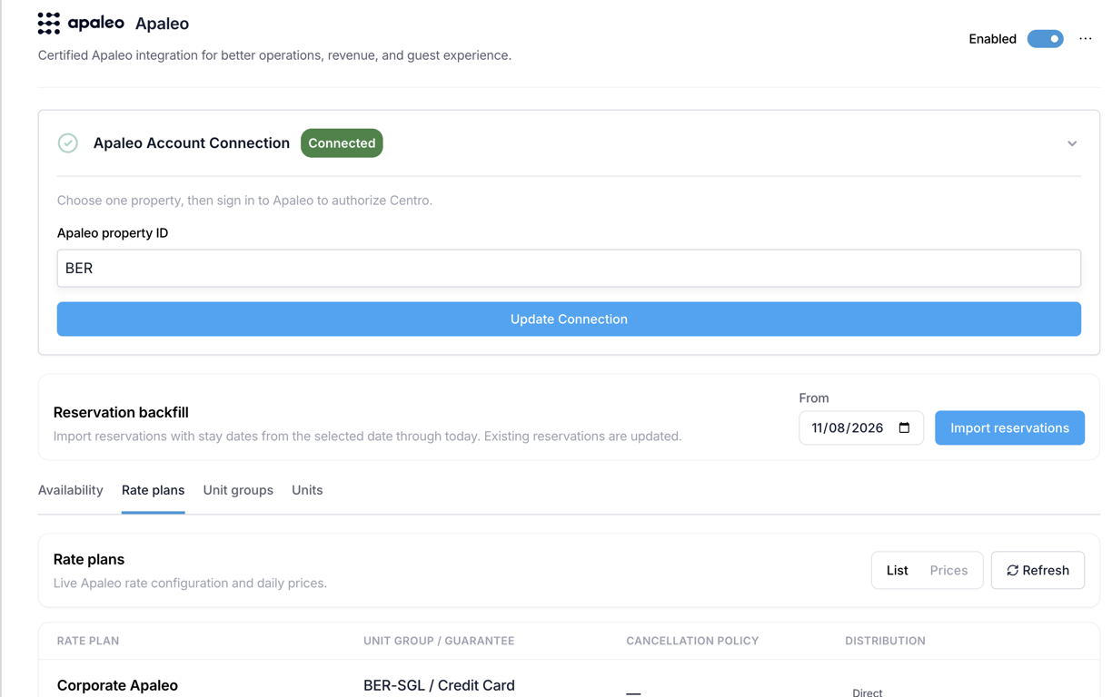The image size is (1112, 697).
Task: Click the Reservation backfill heading
Action: pyautogui.click(x=121, y=412)
